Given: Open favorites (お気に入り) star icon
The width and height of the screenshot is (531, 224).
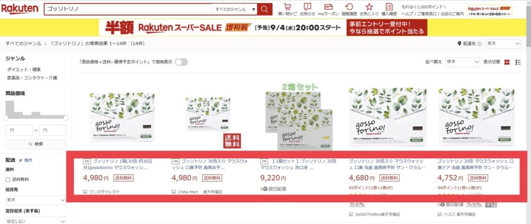Looking at the screenshot, I should coord(369,7).
